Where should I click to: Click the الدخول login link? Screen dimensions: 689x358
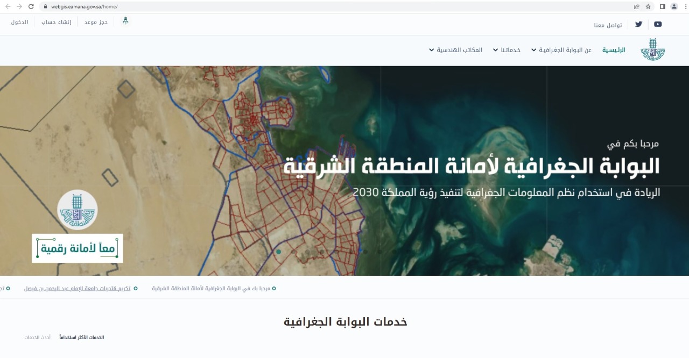click(x=19, y=22)
